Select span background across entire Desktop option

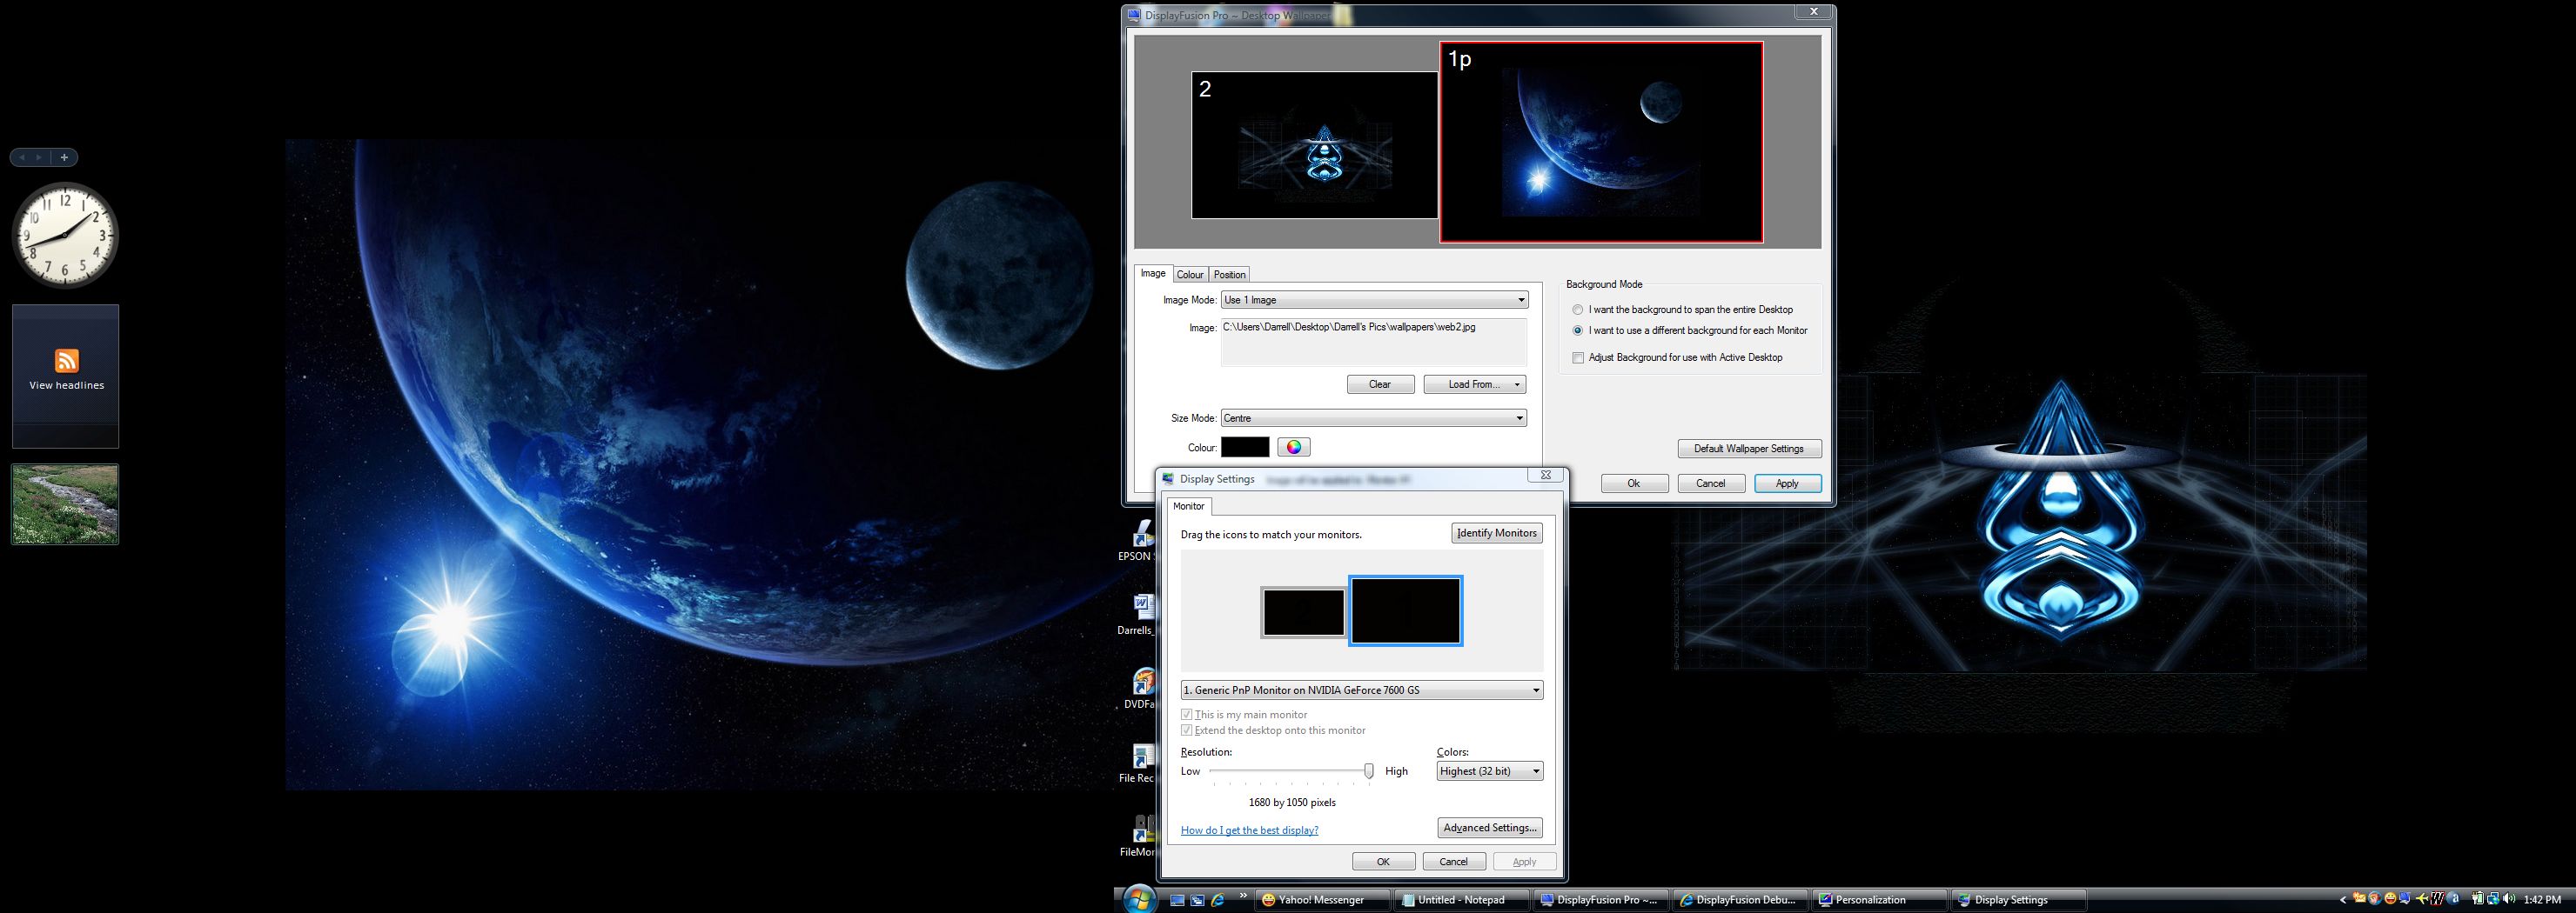pyautogui.click(x=1578, y=310)
